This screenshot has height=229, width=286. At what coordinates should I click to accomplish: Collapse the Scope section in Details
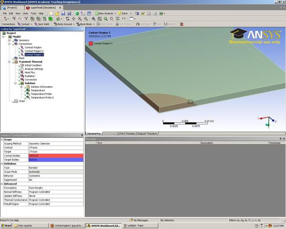tap(2, 140)
